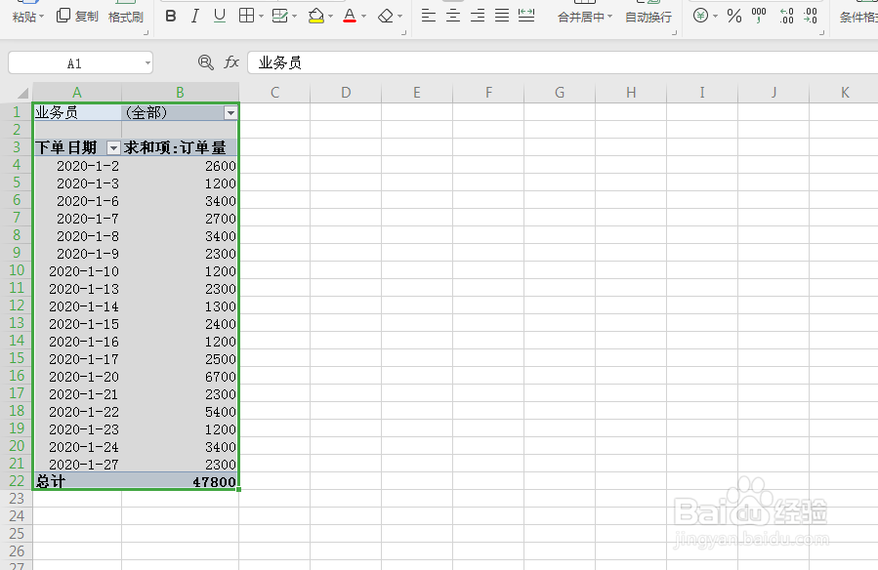Click 合并居中 merge and center
Image resolution: width=878 pixels, height=570 pixels.
585,18
